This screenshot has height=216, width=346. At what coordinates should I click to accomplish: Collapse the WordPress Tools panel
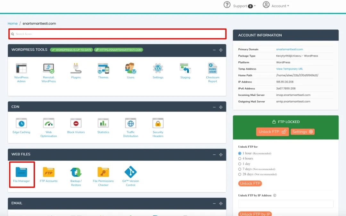click(214, 50)
